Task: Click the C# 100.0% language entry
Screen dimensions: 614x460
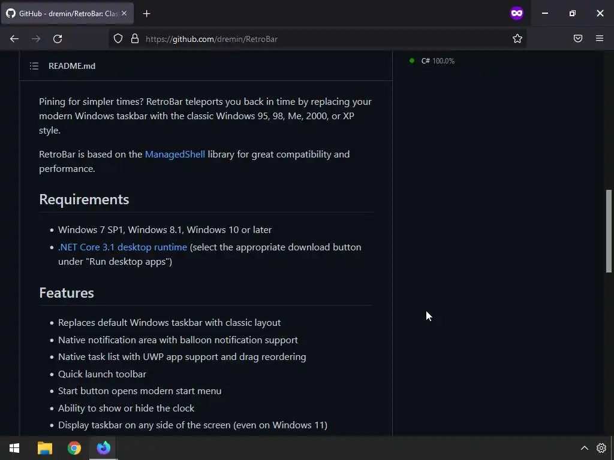Action: (x=433, y=61)
